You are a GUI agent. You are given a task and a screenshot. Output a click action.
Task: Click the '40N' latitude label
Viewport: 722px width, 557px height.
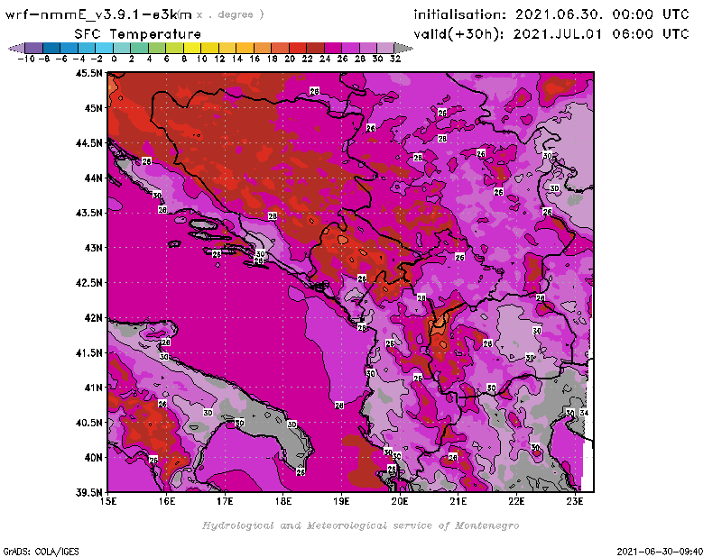[x=94, y=458]
